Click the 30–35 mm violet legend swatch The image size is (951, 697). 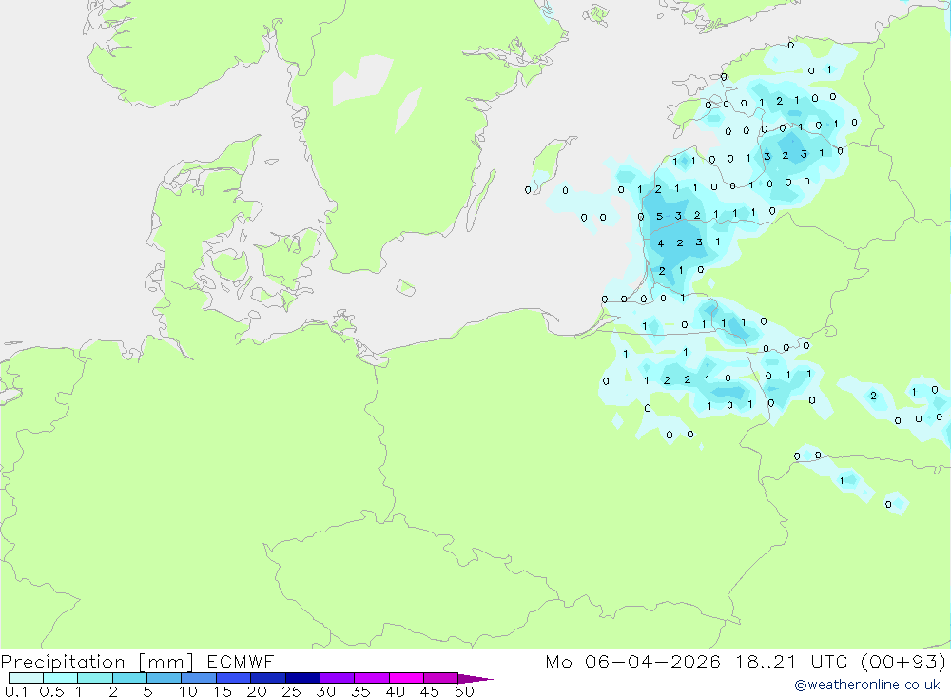click(338, 678)
